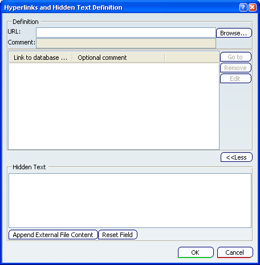Click the Reset Field button
260x265 pixels.
tap(117, 235)
